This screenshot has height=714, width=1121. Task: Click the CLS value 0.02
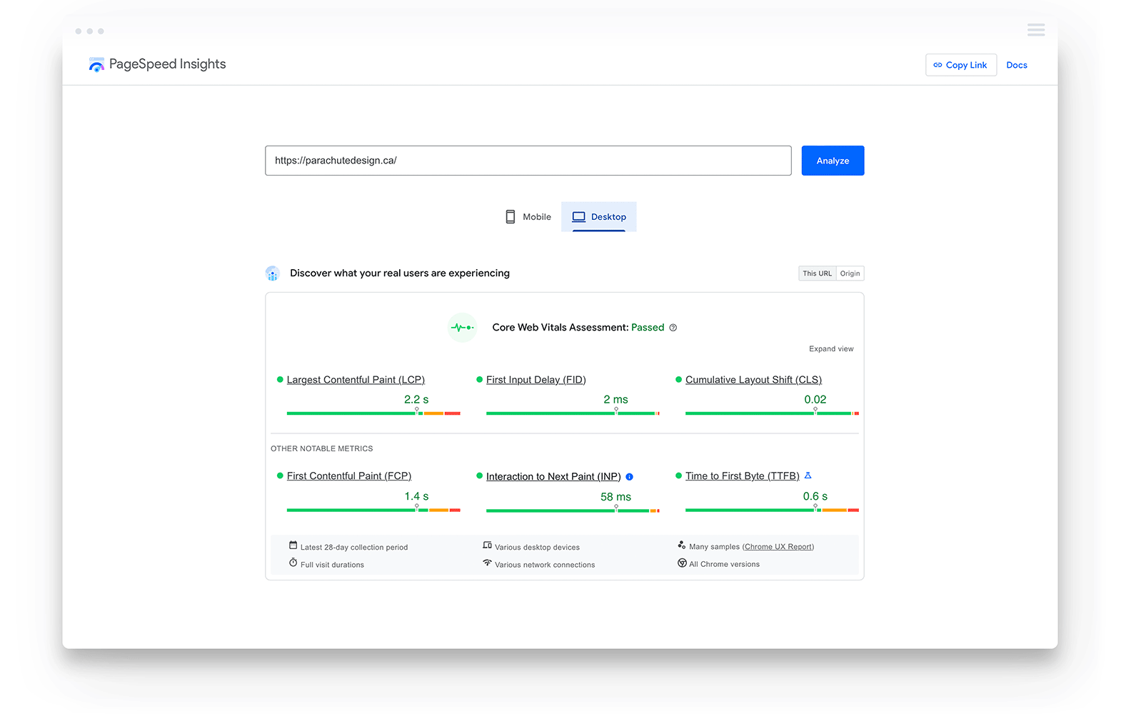tap(815, 400)
